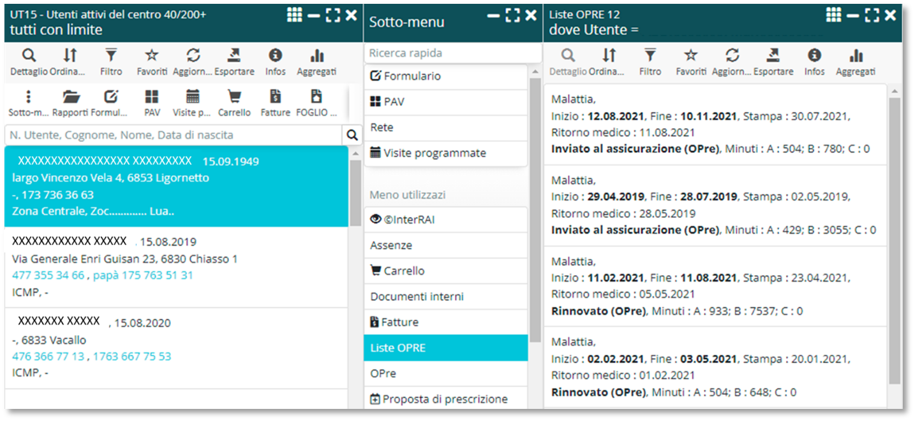Select the Malattia record starting 29.04.2019
Viewport: 915px width, 421px height.
click(715, 206)
